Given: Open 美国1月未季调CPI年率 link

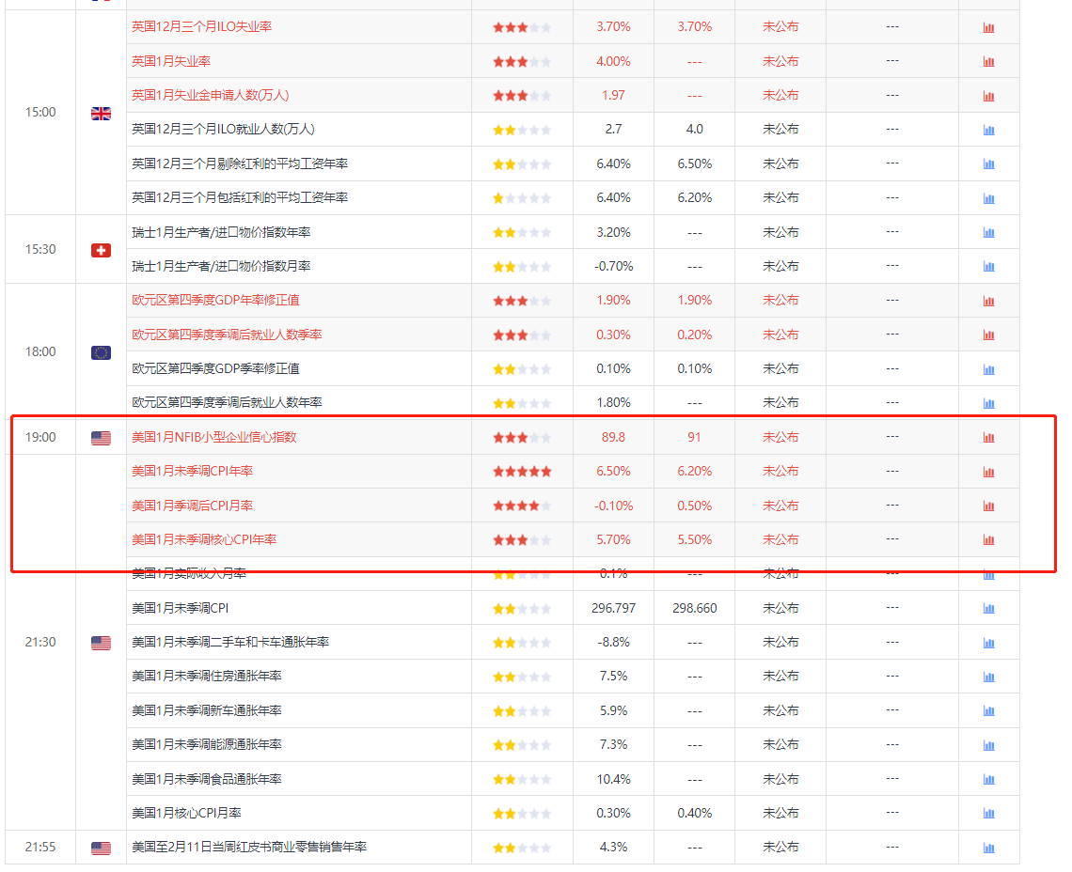Looking at the screenshot, I should click(x=192, y=471).
